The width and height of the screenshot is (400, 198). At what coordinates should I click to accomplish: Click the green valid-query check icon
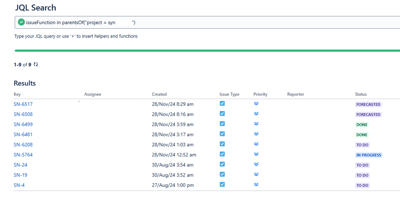point(21,22)
